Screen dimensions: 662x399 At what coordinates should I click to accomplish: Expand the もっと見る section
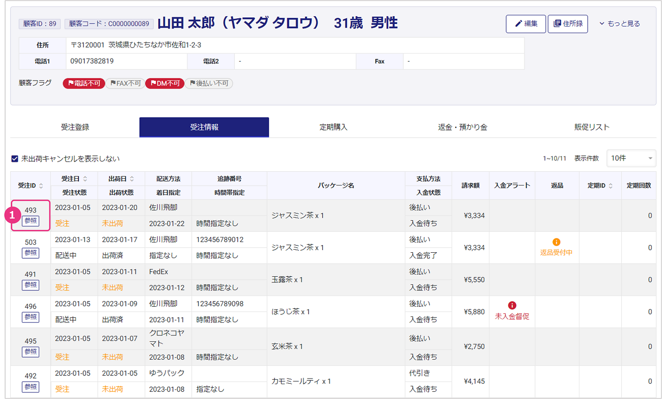tap(619, 24)
